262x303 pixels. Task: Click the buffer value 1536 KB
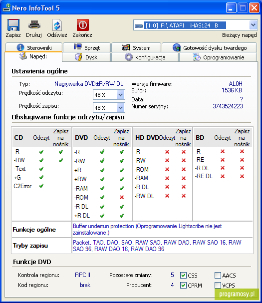click(x=232, y=90)
